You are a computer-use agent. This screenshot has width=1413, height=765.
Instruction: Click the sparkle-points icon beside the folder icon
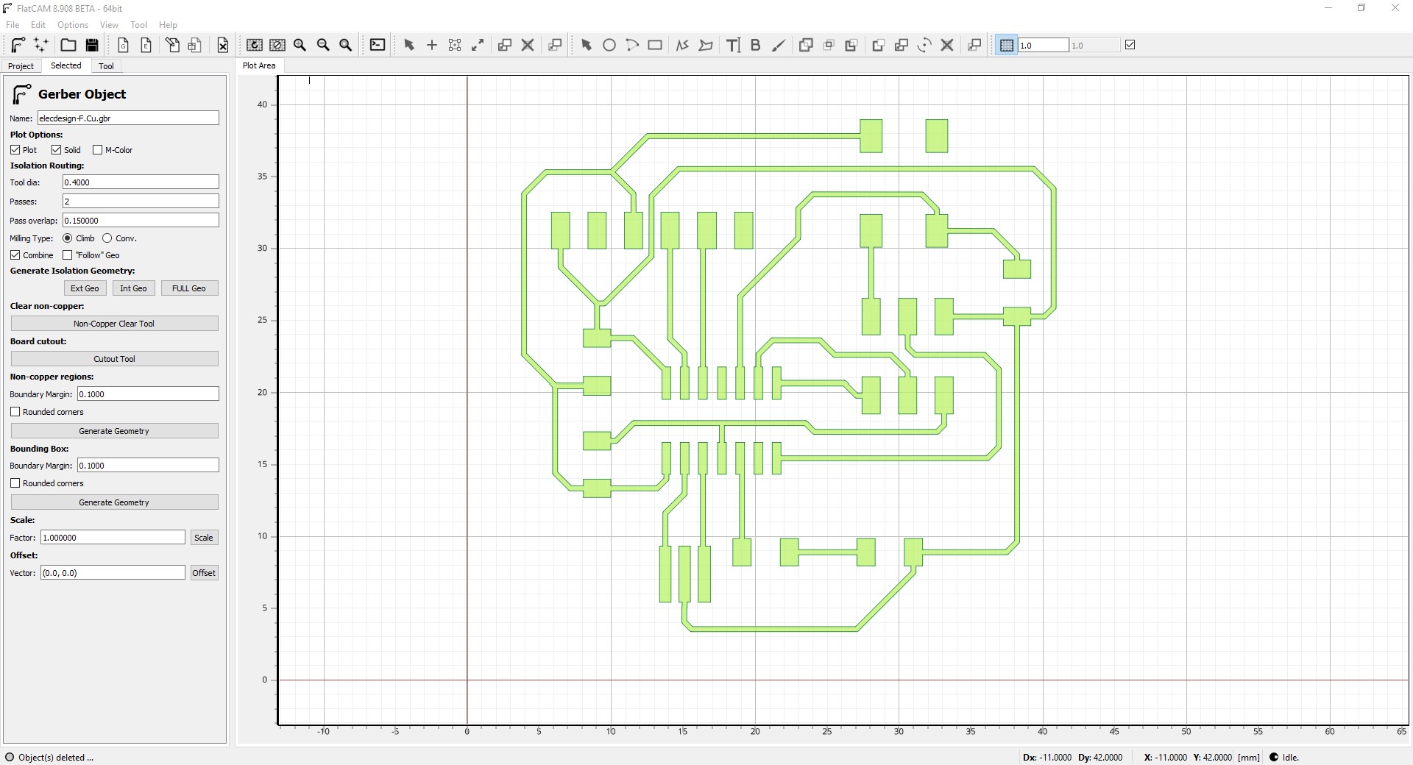coord(41,45)
